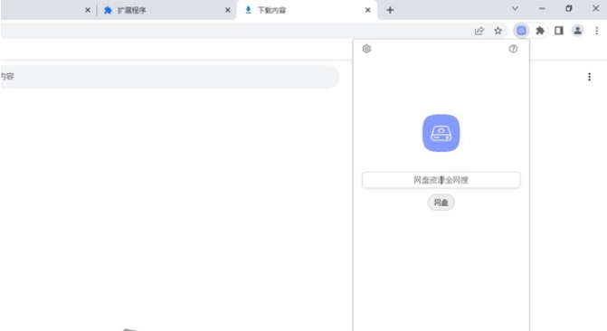The width and height of the screenshot is (607, 331).
Task: Select the 下载内容 tab
Action: click(x=307, y=10)
